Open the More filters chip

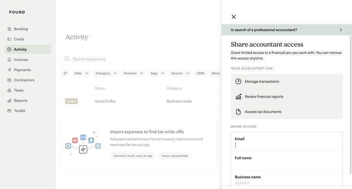tap(215, 73)
